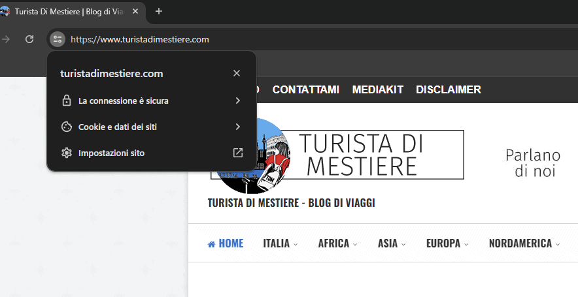
Task: Expand the ASIA dropdown menu
Action: coord(392,243)
